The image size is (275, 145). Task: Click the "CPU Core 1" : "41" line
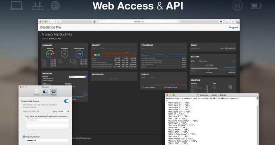click(x=179, y=103)
